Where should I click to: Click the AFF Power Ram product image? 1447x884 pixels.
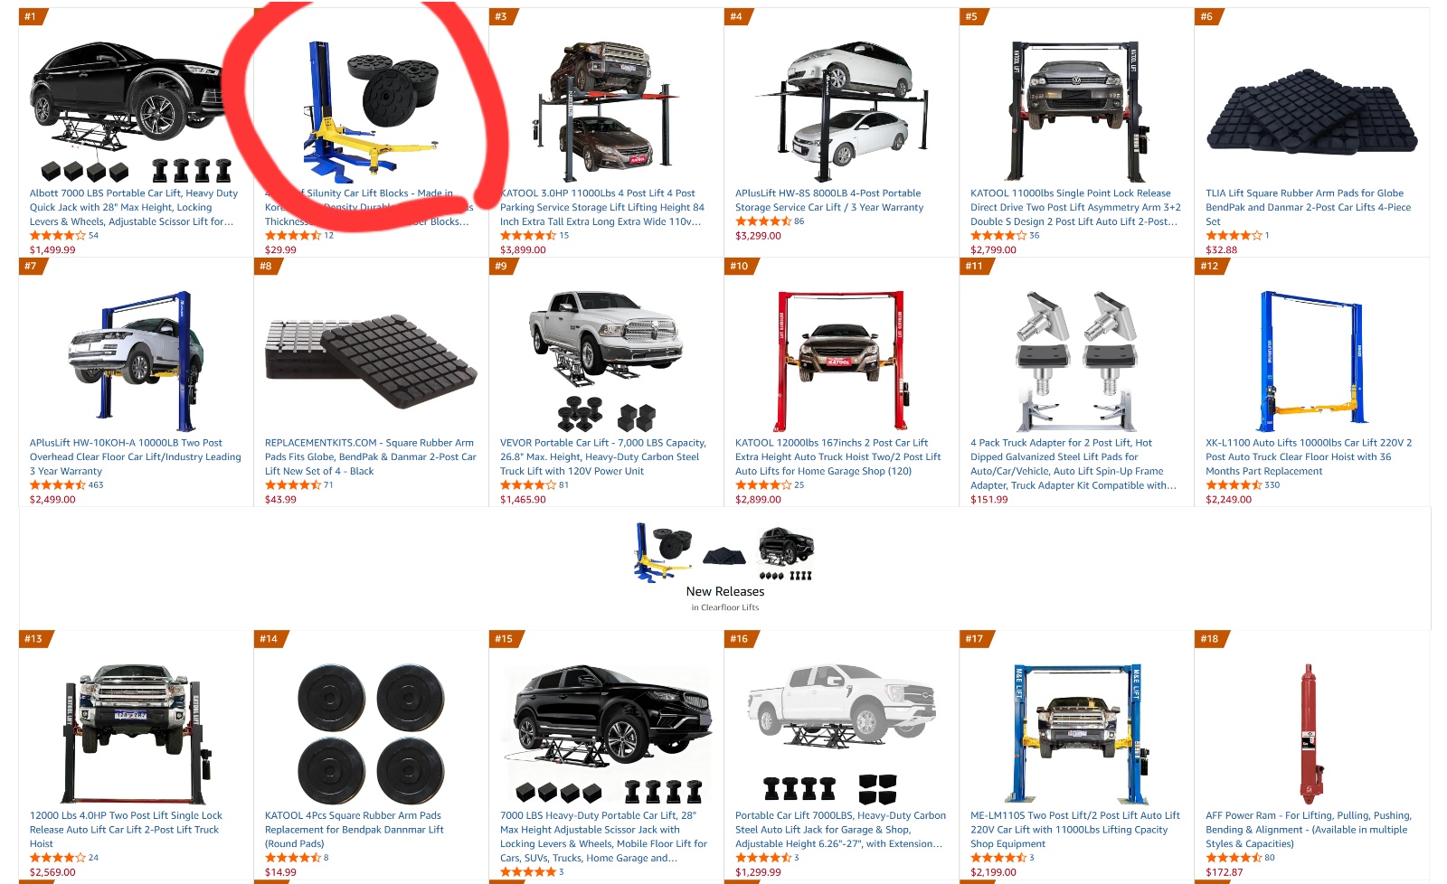click(x=1308, y=734)
